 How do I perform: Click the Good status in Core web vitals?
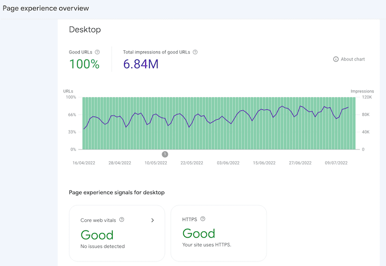[97, 235]
